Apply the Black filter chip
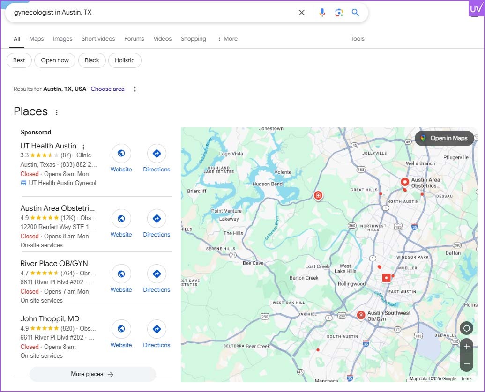The width and height of the screenshot is (485, 392). [92, 60]
